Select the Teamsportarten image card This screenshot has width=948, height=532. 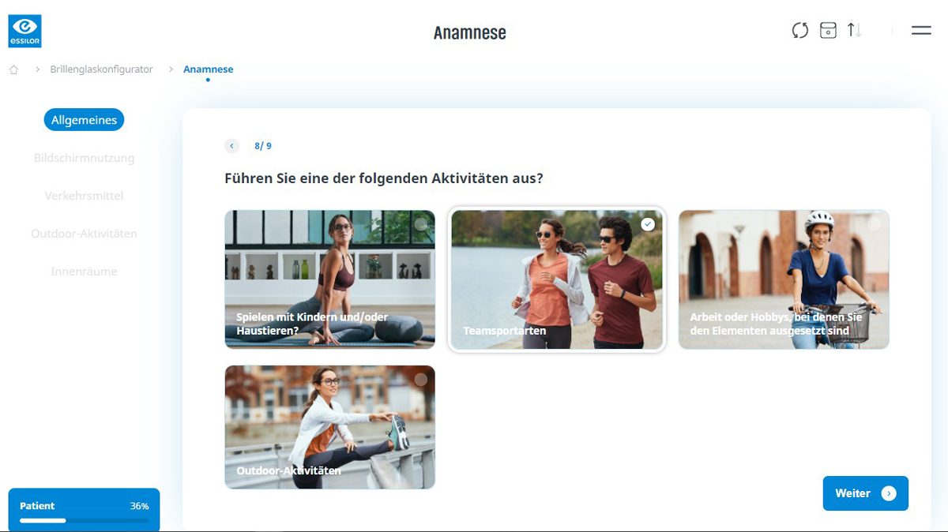pos(556,280)
